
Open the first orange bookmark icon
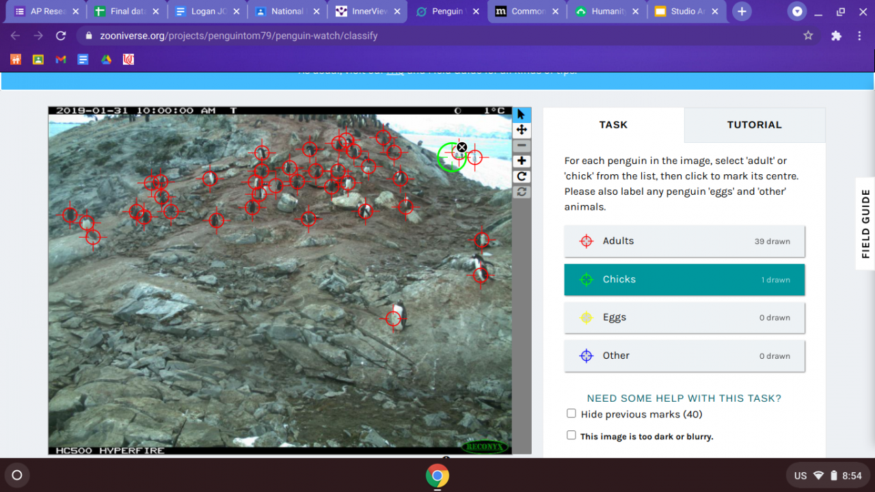(x=15, y=59)
